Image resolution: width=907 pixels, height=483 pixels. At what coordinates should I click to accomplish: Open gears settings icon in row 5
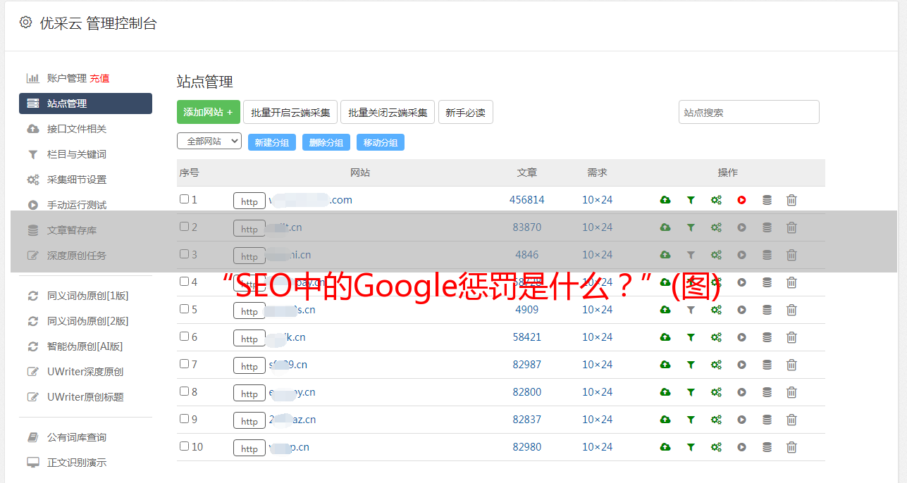click(x=716, y=310)
